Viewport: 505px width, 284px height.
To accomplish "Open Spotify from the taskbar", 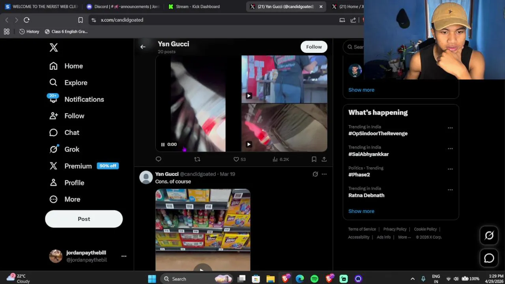I will coord(314,279).
